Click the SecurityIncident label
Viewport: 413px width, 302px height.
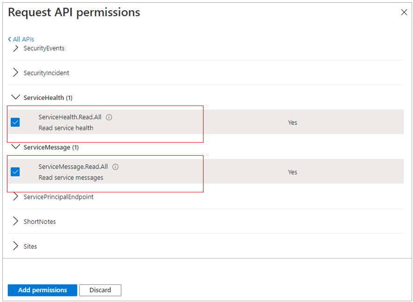[x=47, y=73]
